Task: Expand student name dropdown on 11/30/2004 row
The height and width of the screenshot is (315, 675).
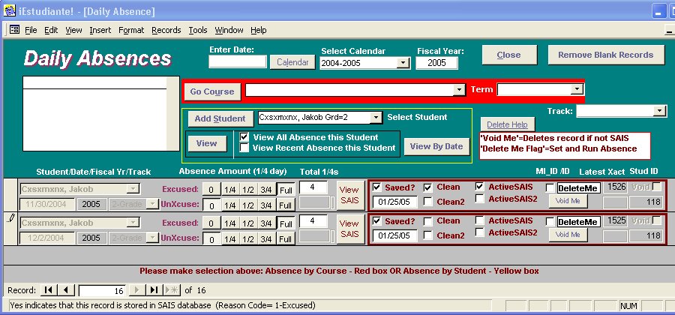Action: (134, 188)
